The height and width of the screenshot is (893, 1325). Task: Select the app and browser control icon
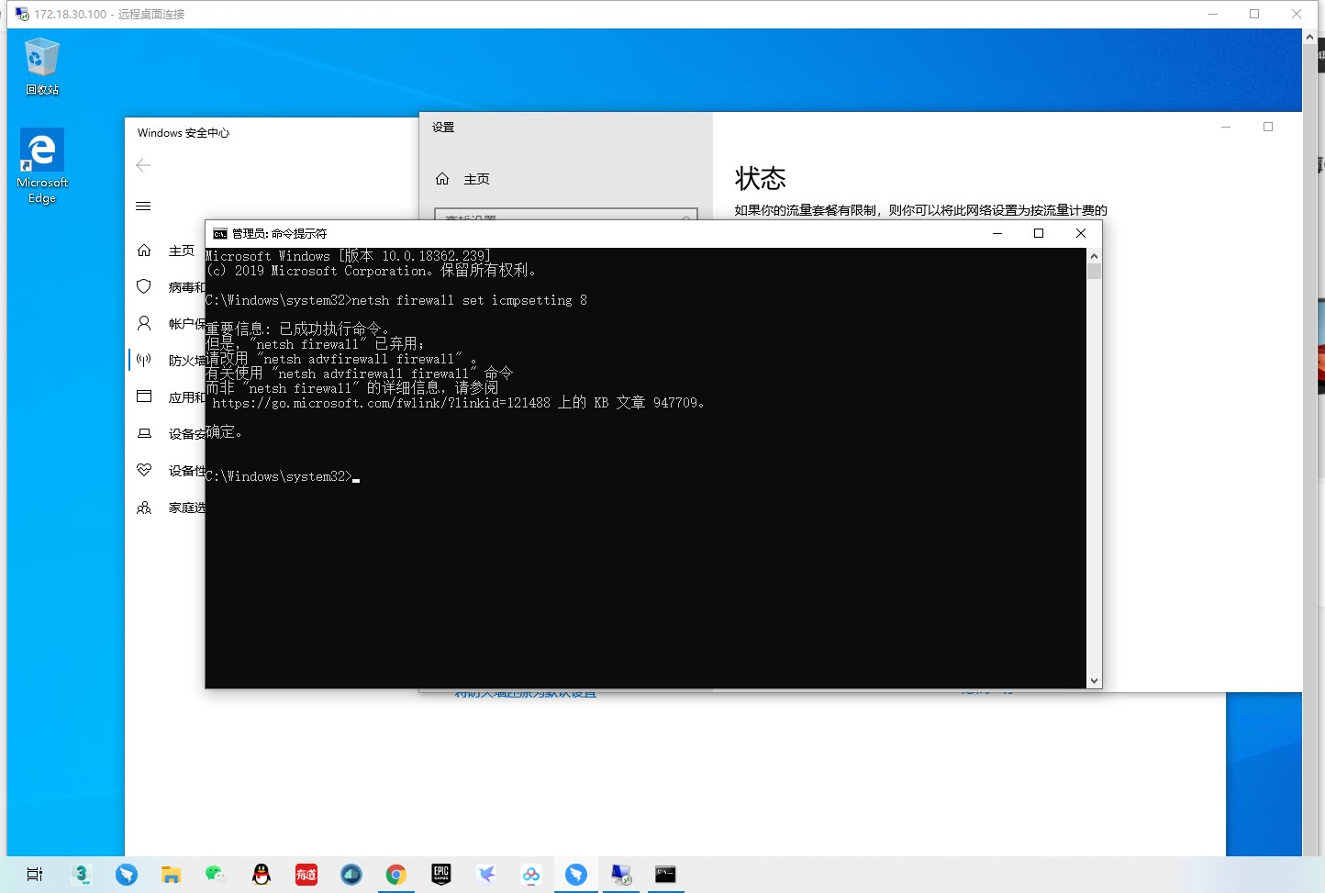click(x=144, y=396)
